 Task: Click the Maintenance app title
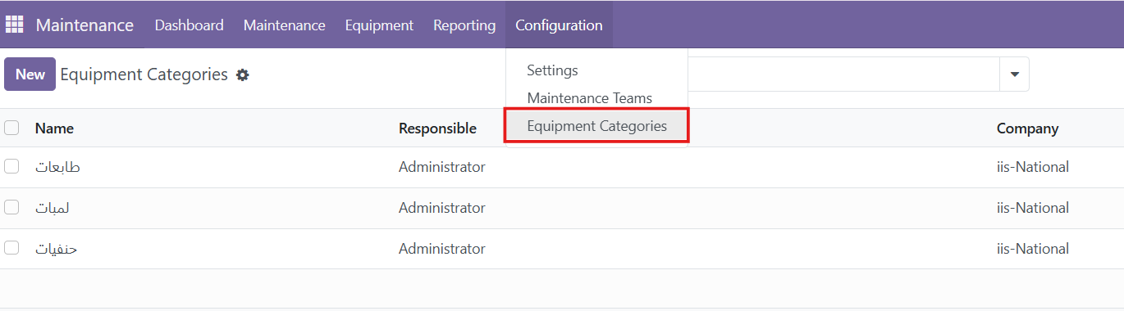(x=85, y=25)
